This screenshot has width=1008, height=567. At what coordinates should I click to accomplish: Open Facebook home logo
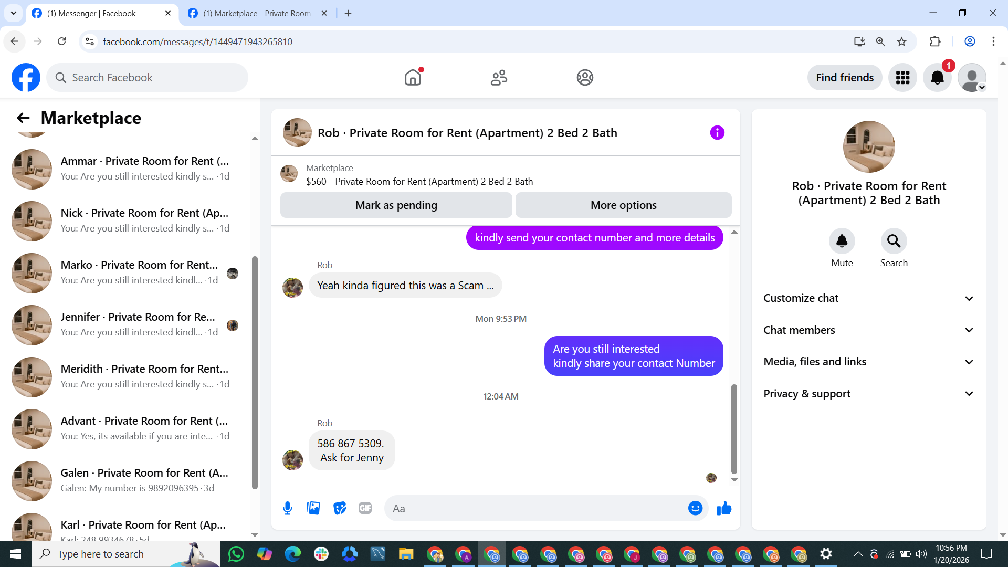(x=26, y=78)
